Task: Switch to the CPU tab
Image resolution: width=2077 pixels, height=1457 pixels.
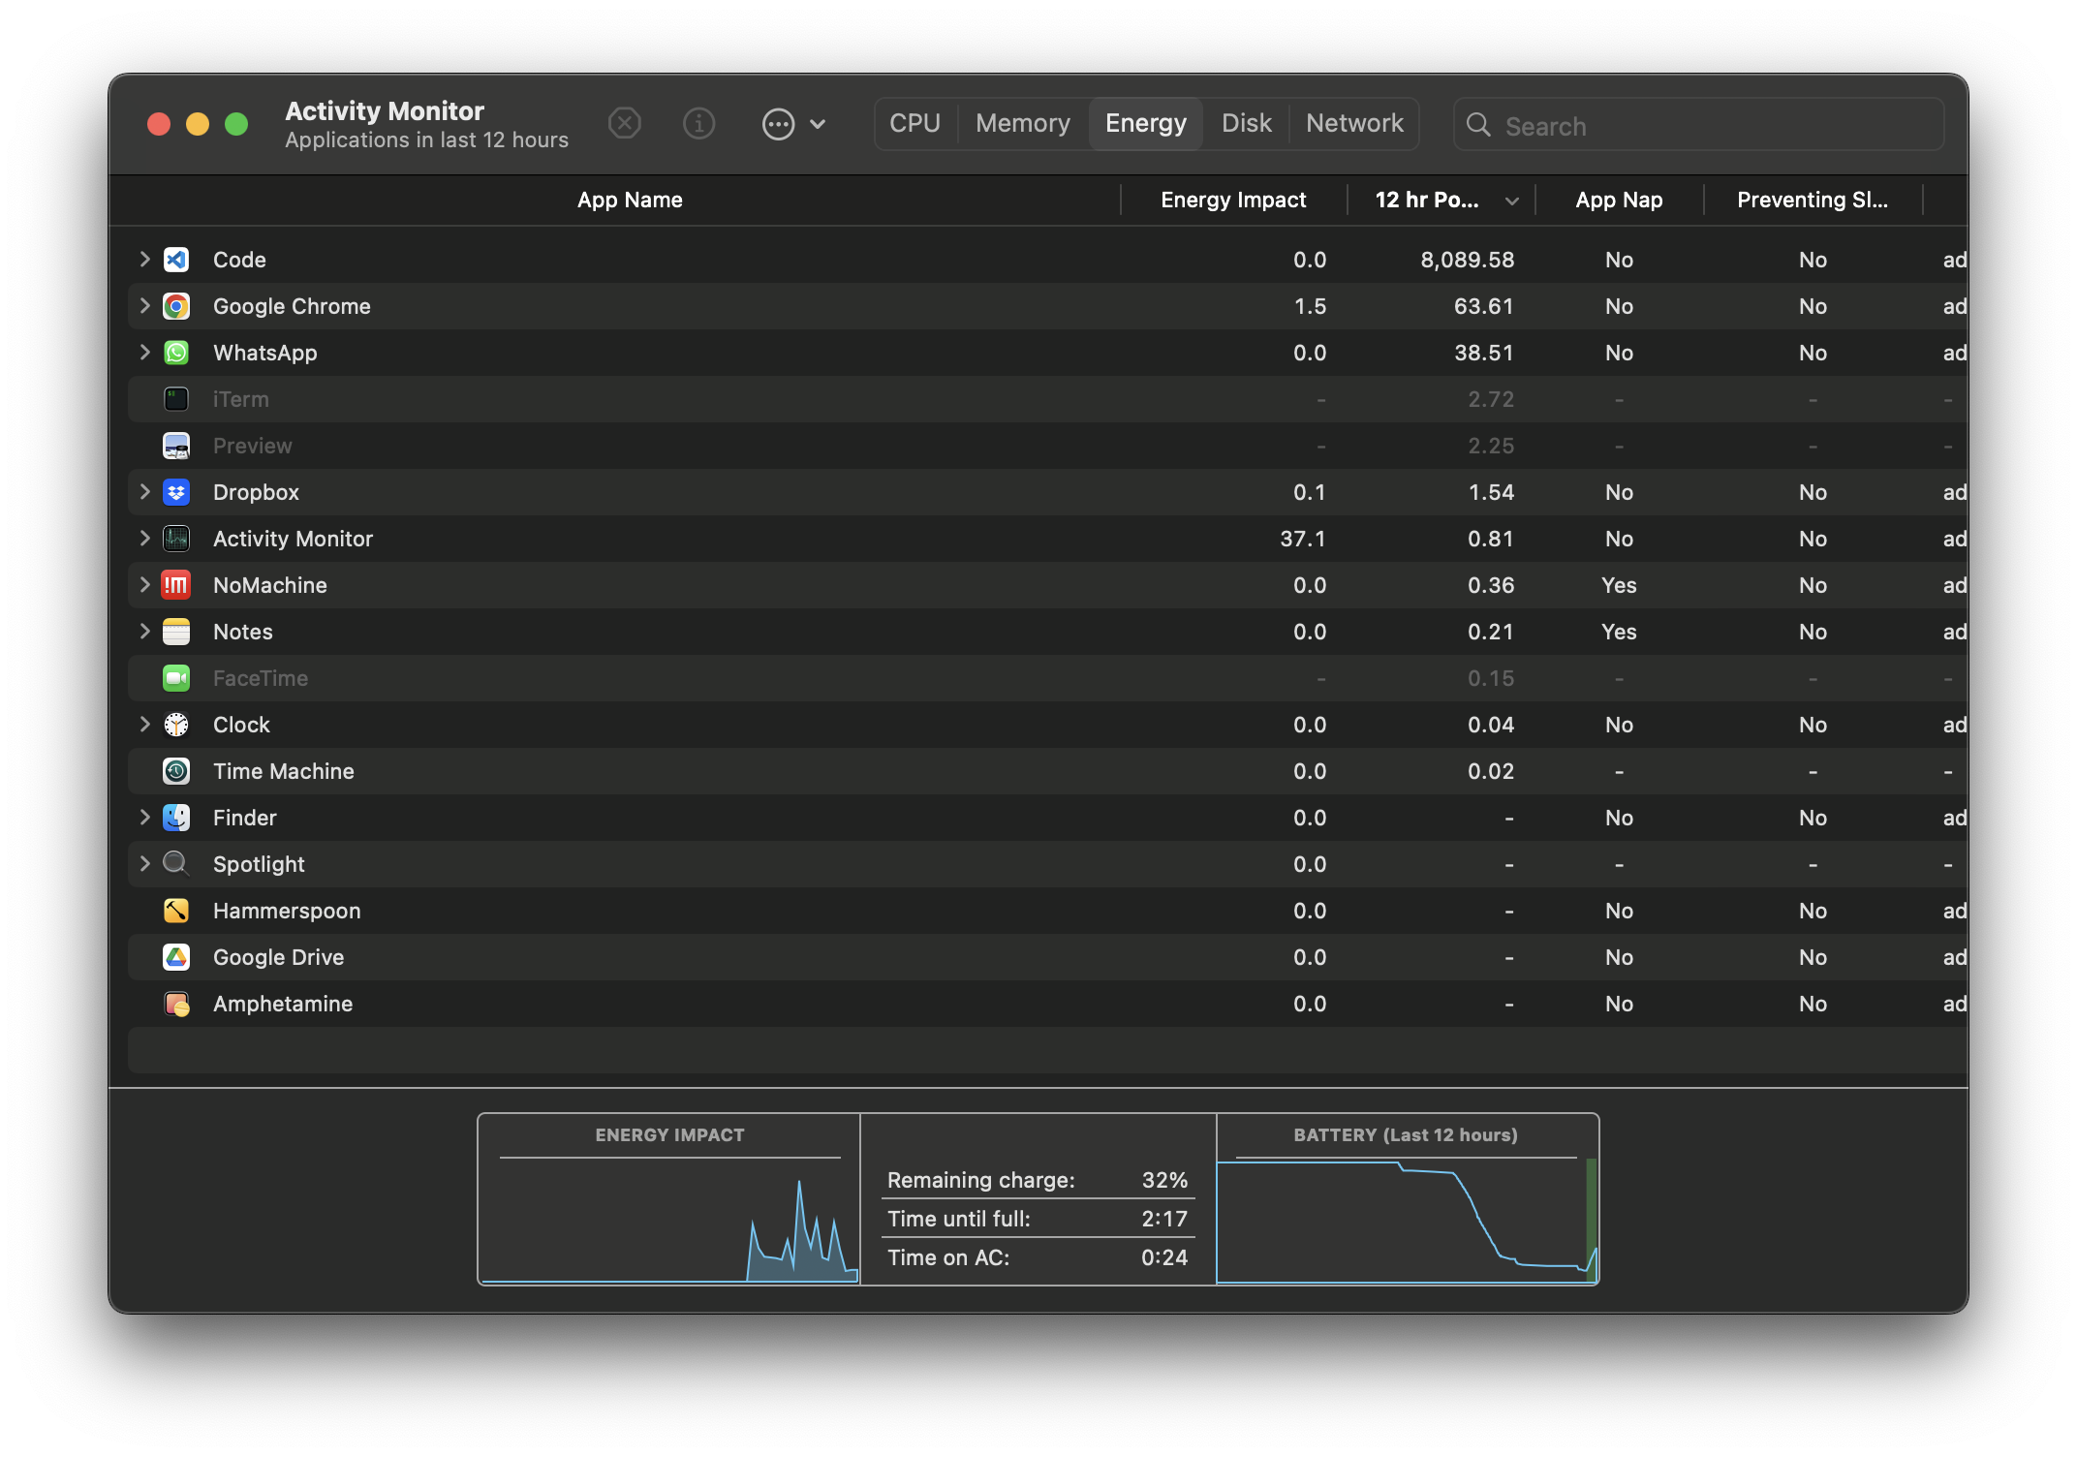Action: 915,124
